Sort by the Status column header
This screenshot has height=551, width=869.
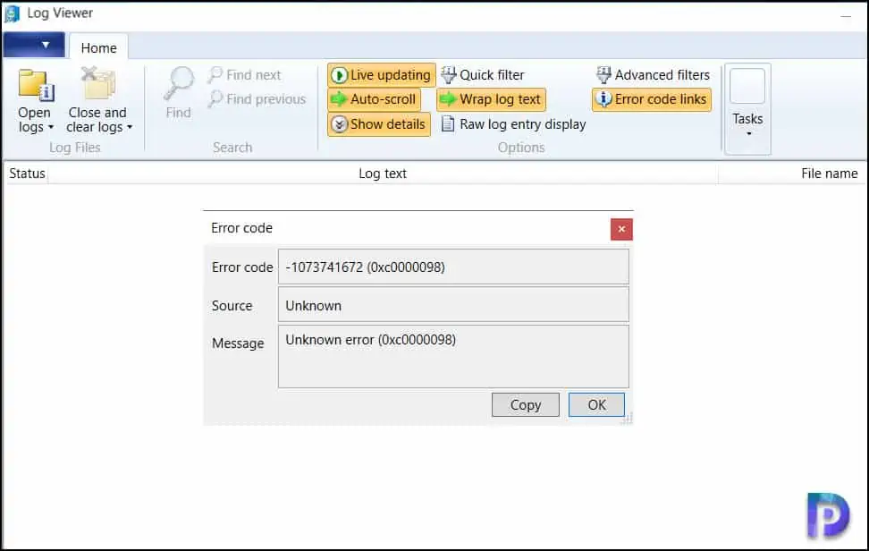click(x=27, y=174)
